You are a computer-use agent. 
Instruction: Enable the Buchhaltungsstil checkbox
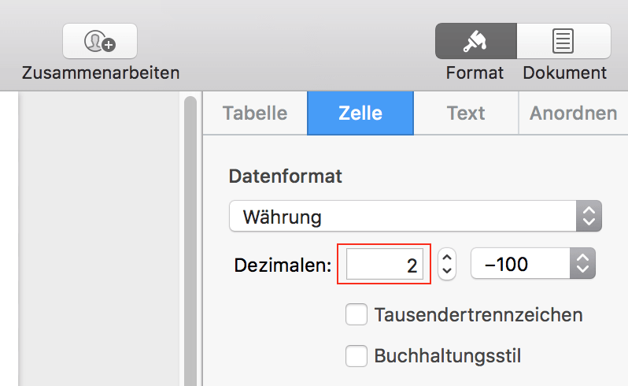[356, 356]
